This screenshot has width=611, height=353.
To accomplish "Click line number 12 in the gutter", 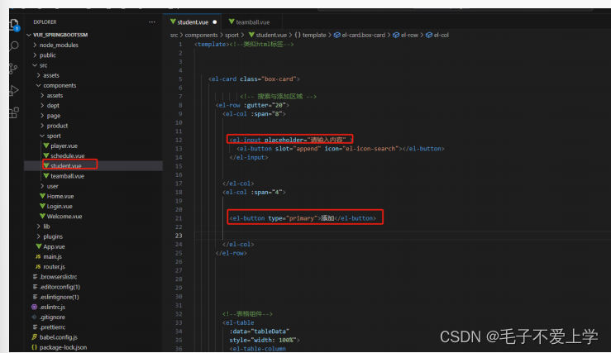I will tap(179, 140).
